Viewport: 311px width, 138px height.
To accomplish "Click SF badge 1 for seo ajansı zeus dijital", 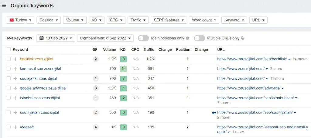I will pyautogui.click(x=96, y=78).
